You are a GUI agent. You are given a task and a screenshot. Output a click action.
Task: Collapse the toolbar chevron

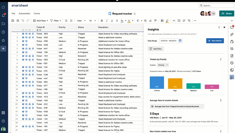coord(232,21)
